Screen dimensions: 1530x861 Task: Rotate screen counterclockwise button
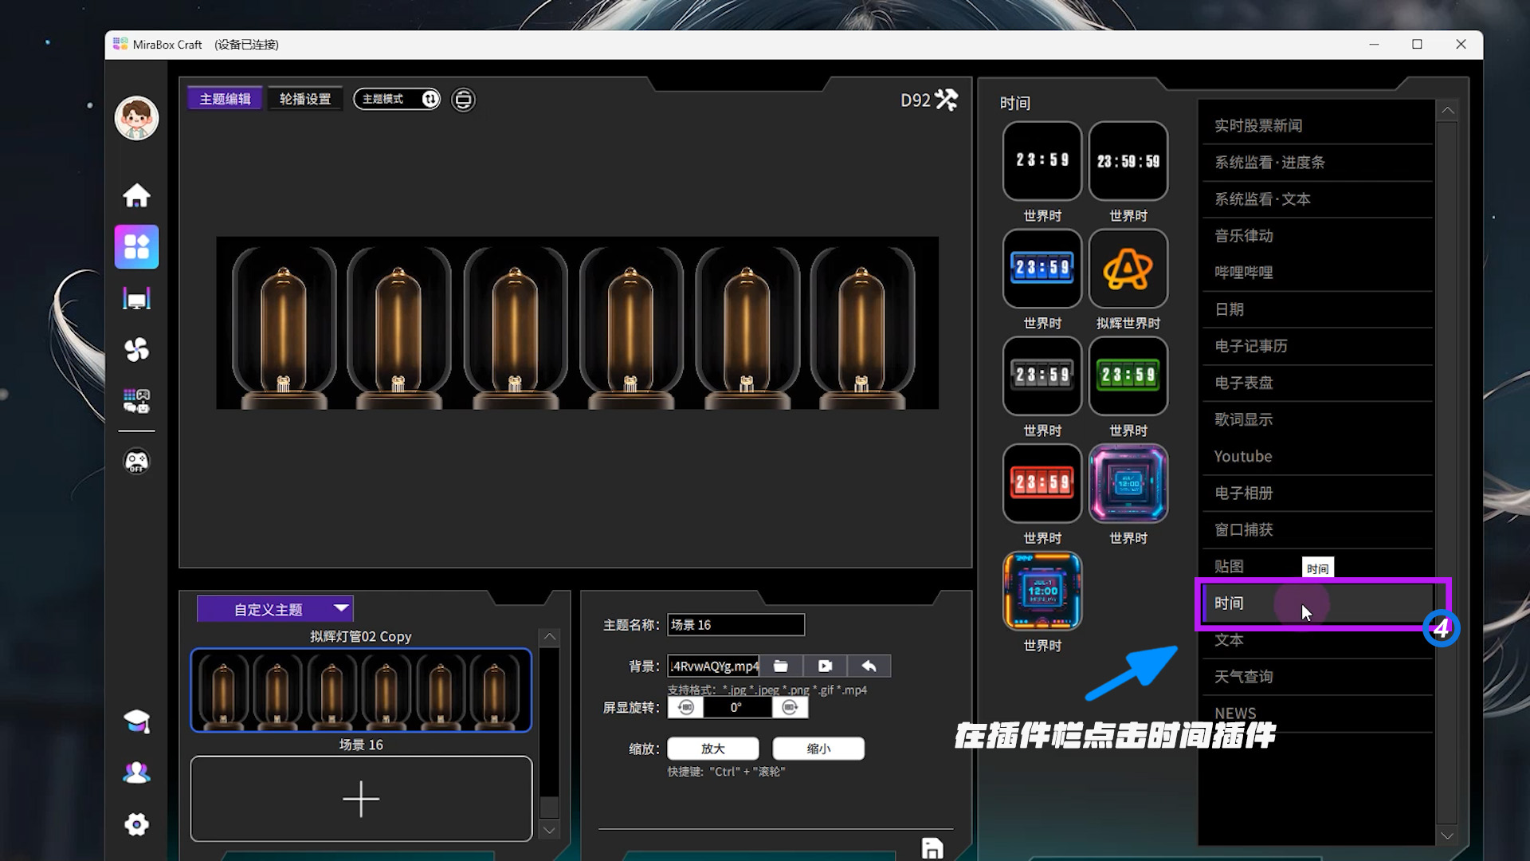pyautogui.click(x=685, y=707)
